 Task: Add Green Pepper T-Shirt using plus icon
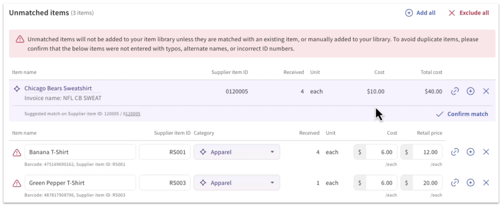click(470, 183)
